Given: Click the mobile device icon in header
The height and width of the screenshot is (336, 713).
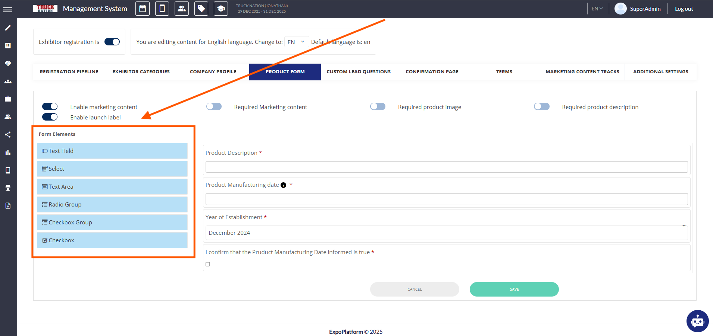Looking at the screenshot, I should [x=162, y=9].
